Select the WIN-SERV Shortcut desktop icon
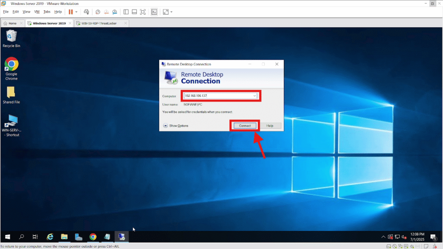Image resolution: width=443 pixels, height=249 pixels. pos(11,126)
